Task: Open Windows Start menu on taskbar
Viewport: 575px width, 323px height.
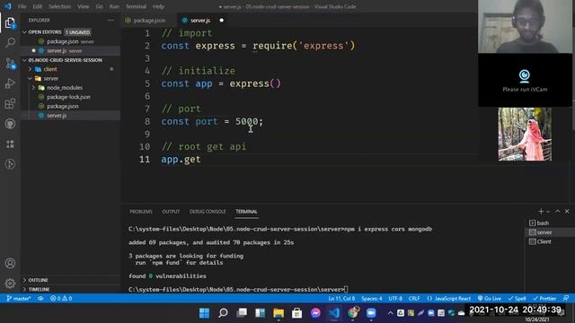Action: tap(204, 313)
